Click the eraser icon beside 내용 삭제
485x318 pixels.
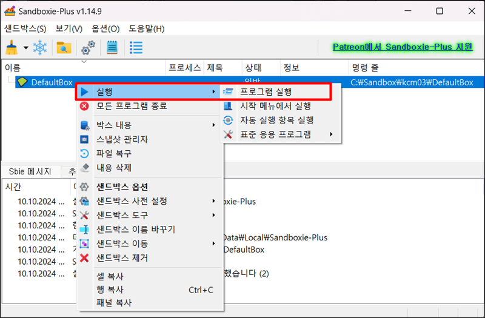coord(84,168)
